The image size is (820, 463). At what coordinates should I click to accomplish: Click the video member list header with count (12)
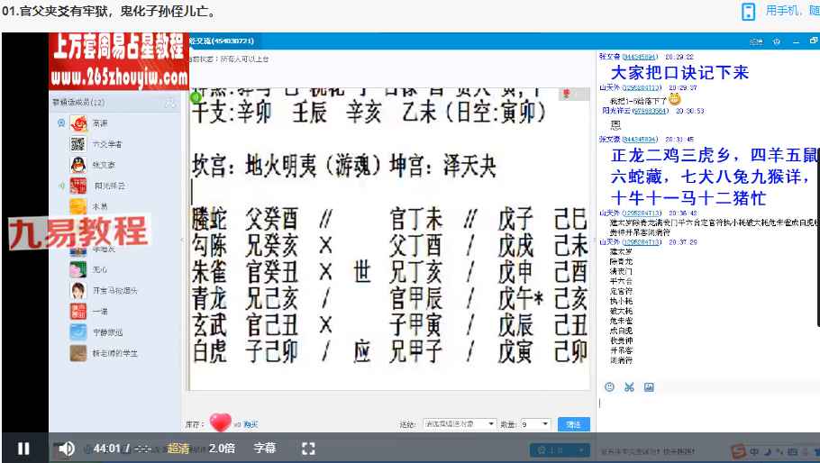pyautogui.click(x=78, y=103)
